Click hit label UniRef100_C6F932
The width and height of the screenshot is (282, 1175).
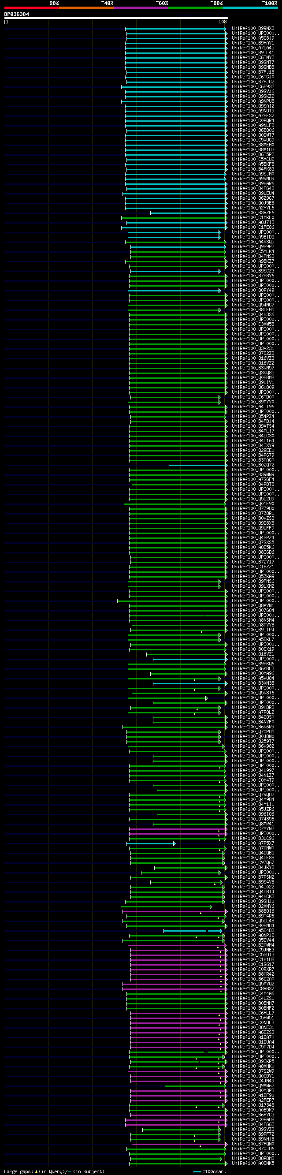253,87
